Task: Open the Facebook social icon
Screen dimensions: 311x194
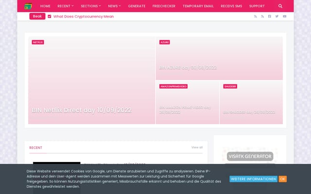Action: pyautogui.click(x=269, y=16)
